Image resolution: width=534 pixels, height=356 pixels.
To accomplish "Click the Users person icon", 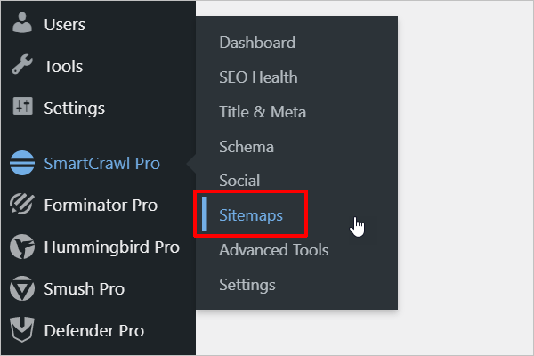I will (x=21, y=24).
